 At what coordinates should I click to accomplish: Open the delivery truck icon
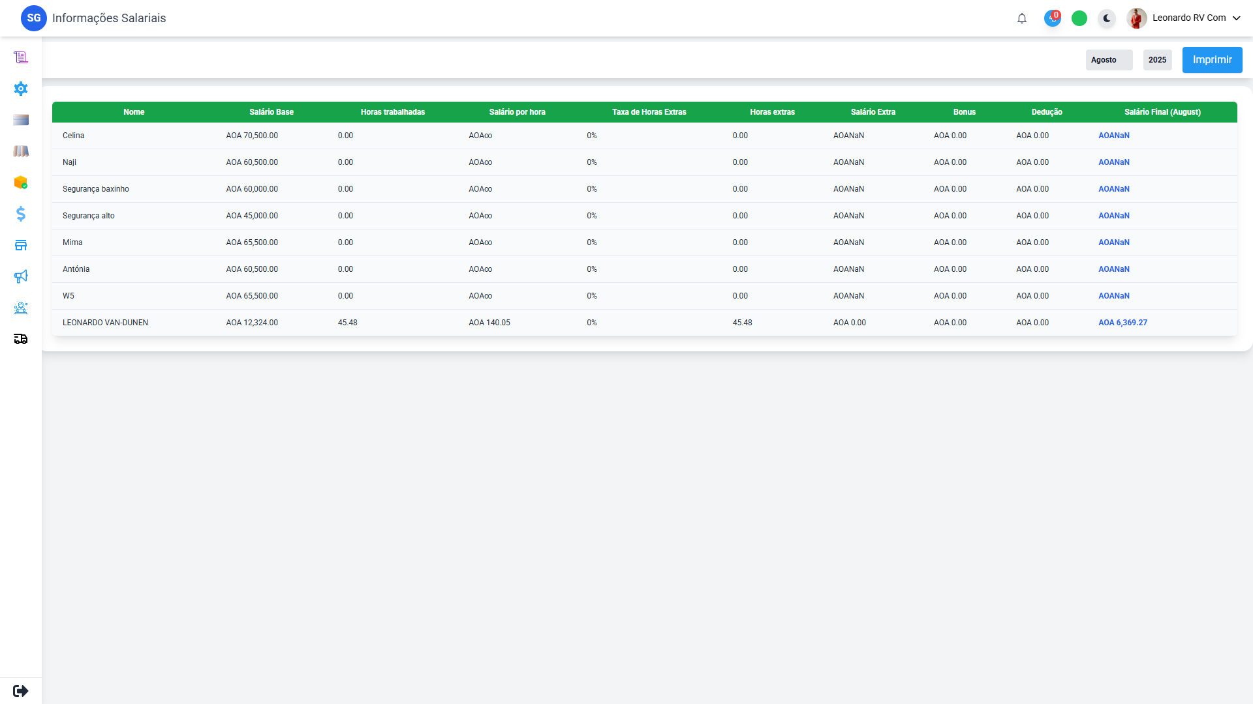21,339
